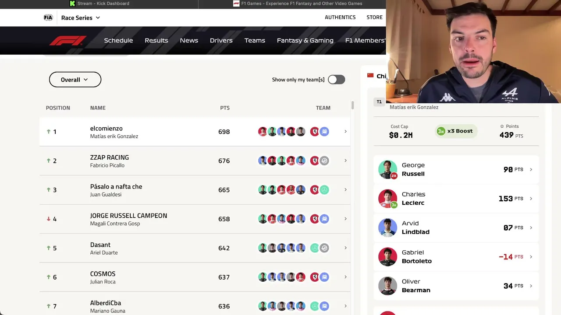Viewport: 561px width, 315px height.
Task: Open the Teams menu
Action: (x=255, y=40)
